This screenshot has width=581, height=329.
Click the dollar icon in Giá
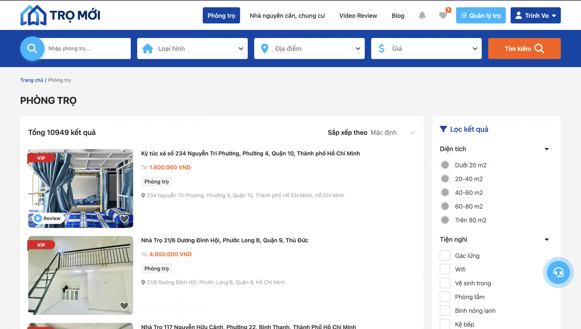(382, 49)
